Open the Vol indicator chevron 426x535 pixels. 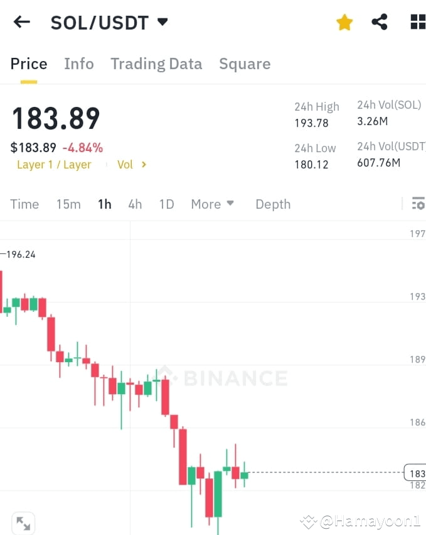[142, 164]
